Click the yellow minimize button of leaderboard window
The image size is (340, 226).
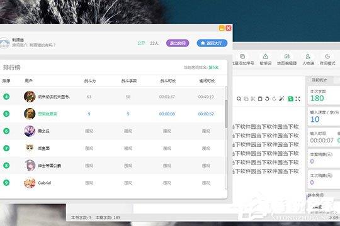tap(222, 28)
